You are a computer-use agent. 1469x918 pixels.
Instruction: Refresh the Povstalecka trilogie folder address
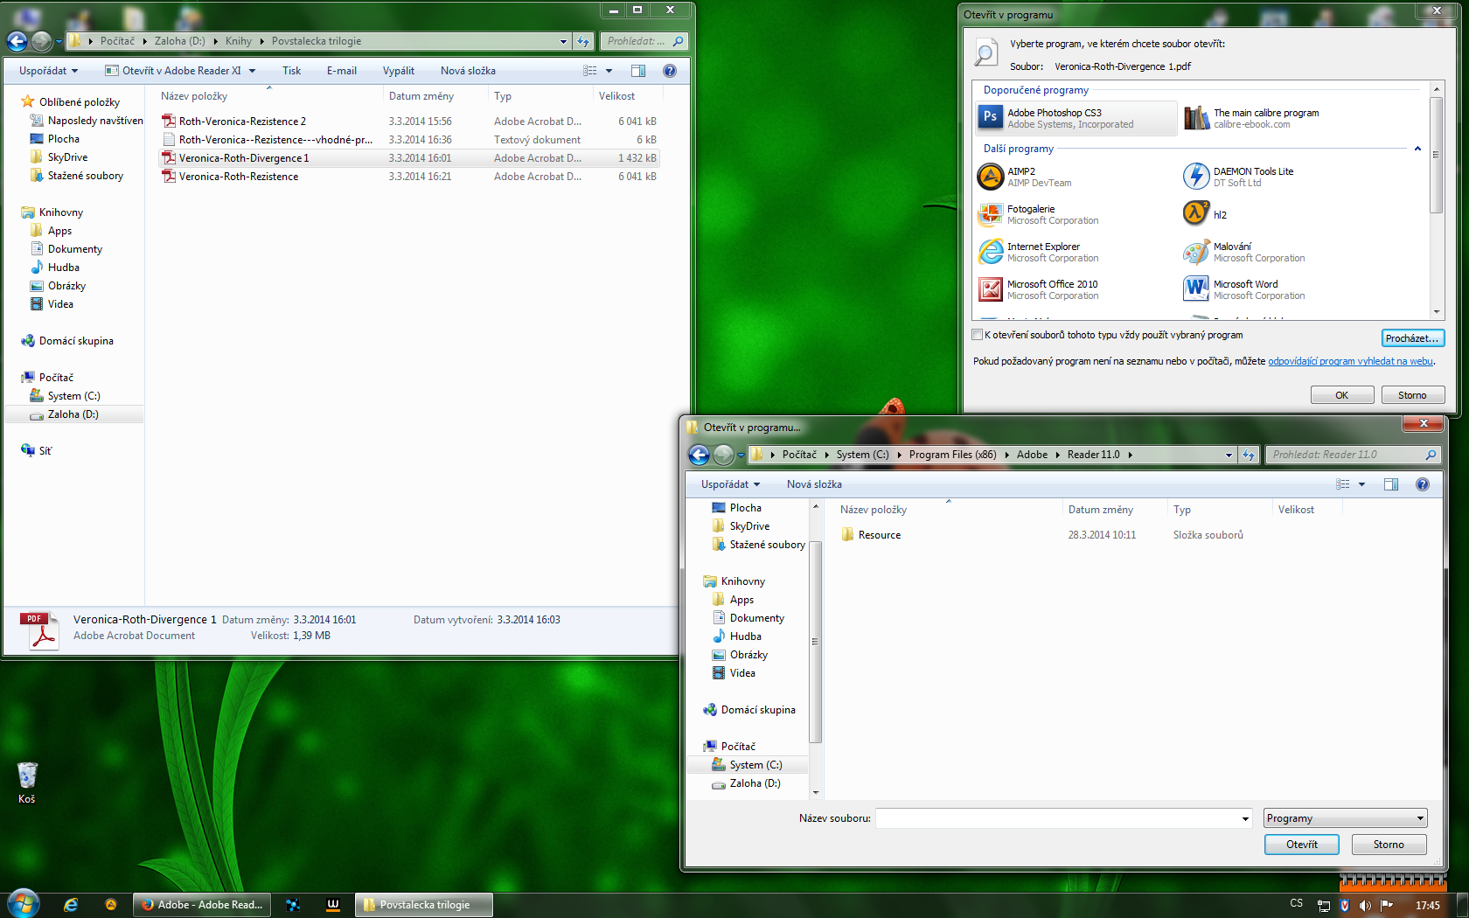583,41
